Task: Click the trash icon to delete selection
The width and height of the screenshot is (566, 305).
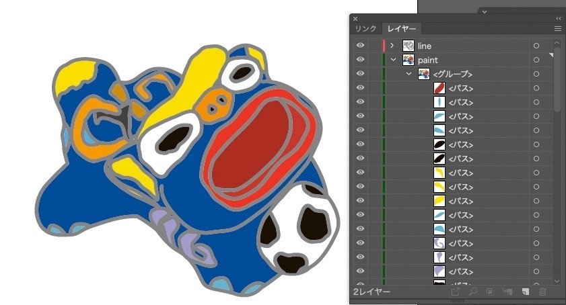Action: pyautogui.click(x=542, y=292)
